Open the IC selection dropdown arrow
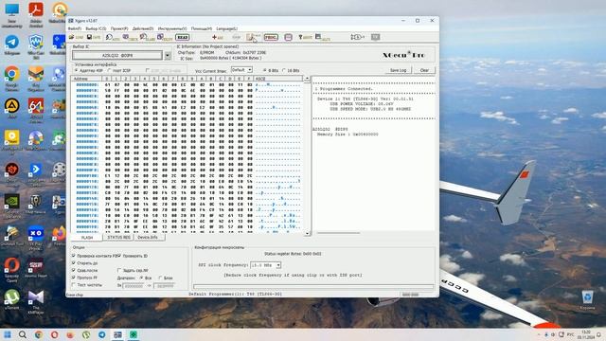Viewport: 606px width, 341px height. (168, 56)
